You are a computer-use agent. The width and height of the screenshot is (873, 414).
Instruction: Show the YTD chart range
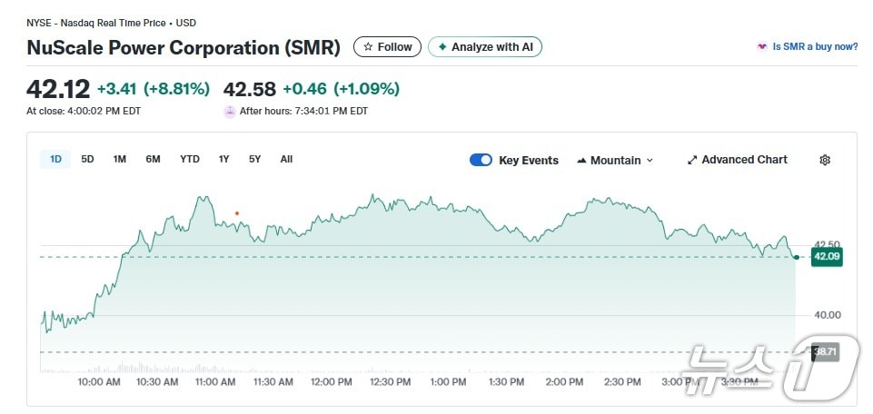pos(189,159)
